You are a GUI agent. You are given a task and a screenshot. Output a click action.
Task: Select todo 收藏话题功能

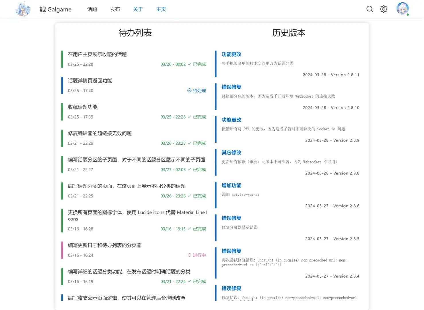pos(83,107)
